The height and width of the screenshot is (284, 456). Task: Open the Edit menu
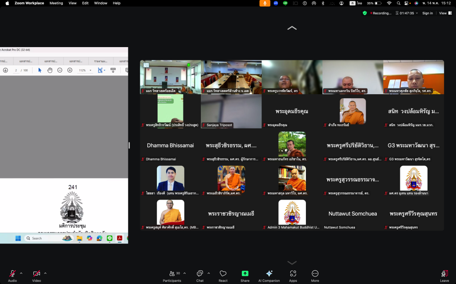click(x=85, y=3)
